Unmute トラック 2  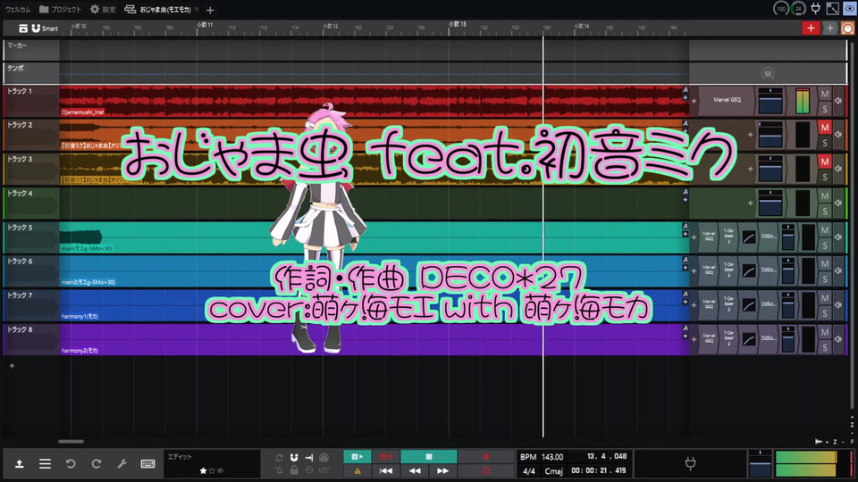825,128
